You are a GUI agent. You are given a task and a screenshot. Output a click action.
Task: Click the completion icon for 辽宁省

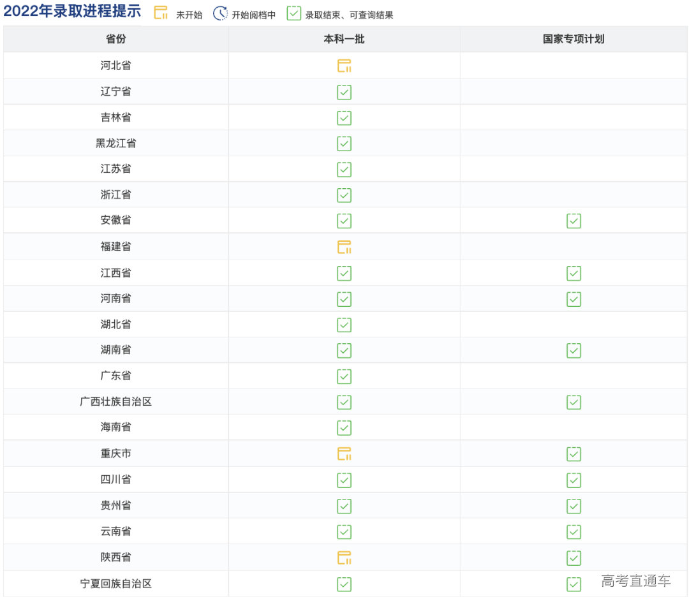coord(344,92)
